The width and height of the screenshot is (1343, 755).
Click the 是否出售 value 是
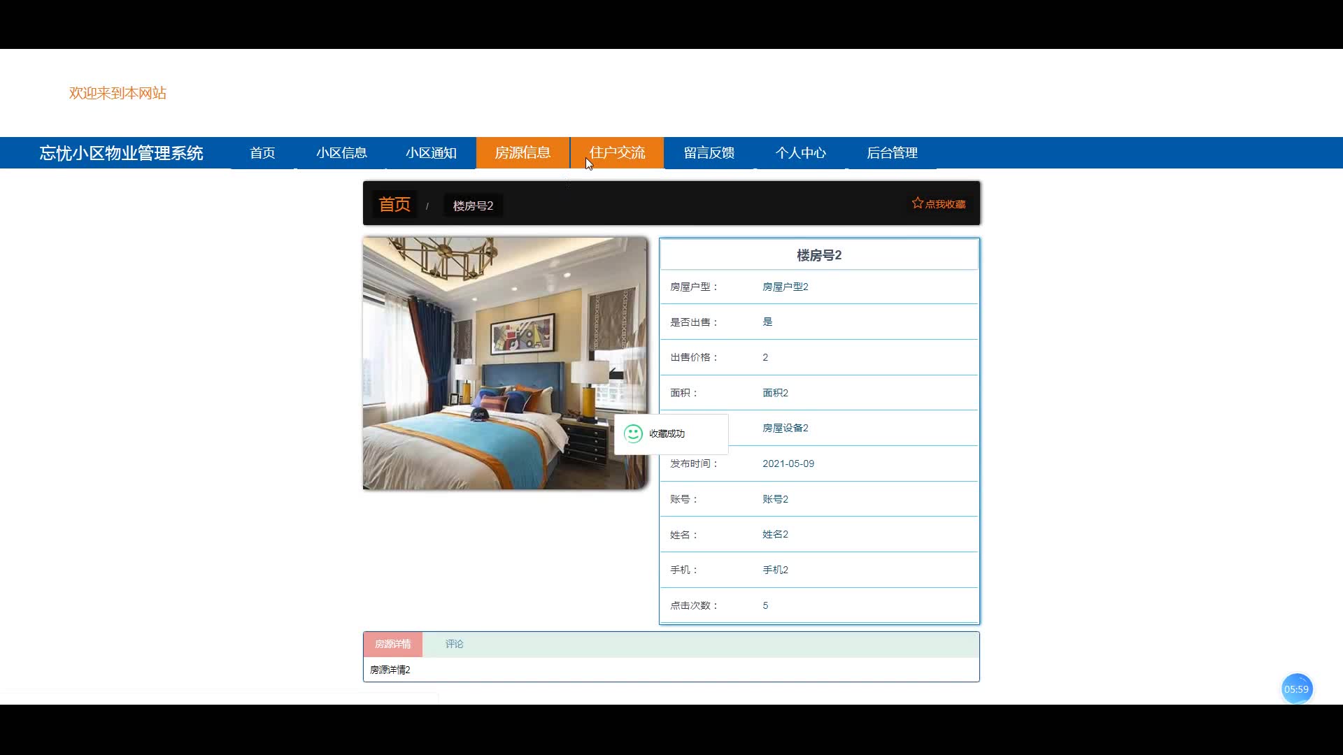[767, 322]
